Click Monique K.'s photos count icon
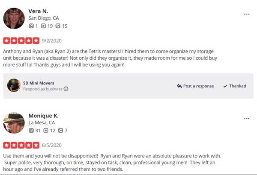This screenshot has height=175, width=257. coord(60,130)
